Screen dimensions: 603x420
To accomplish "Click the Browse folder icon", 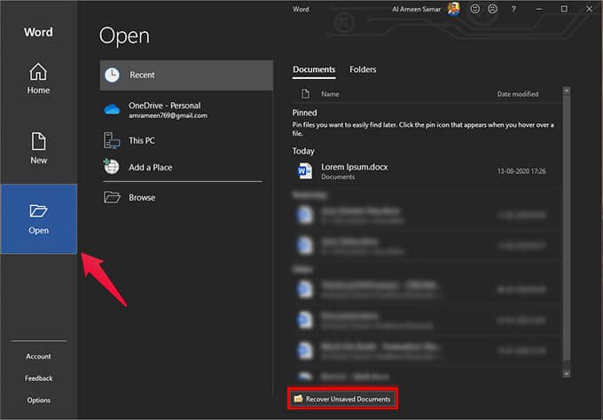I will [x=112, y=197].
